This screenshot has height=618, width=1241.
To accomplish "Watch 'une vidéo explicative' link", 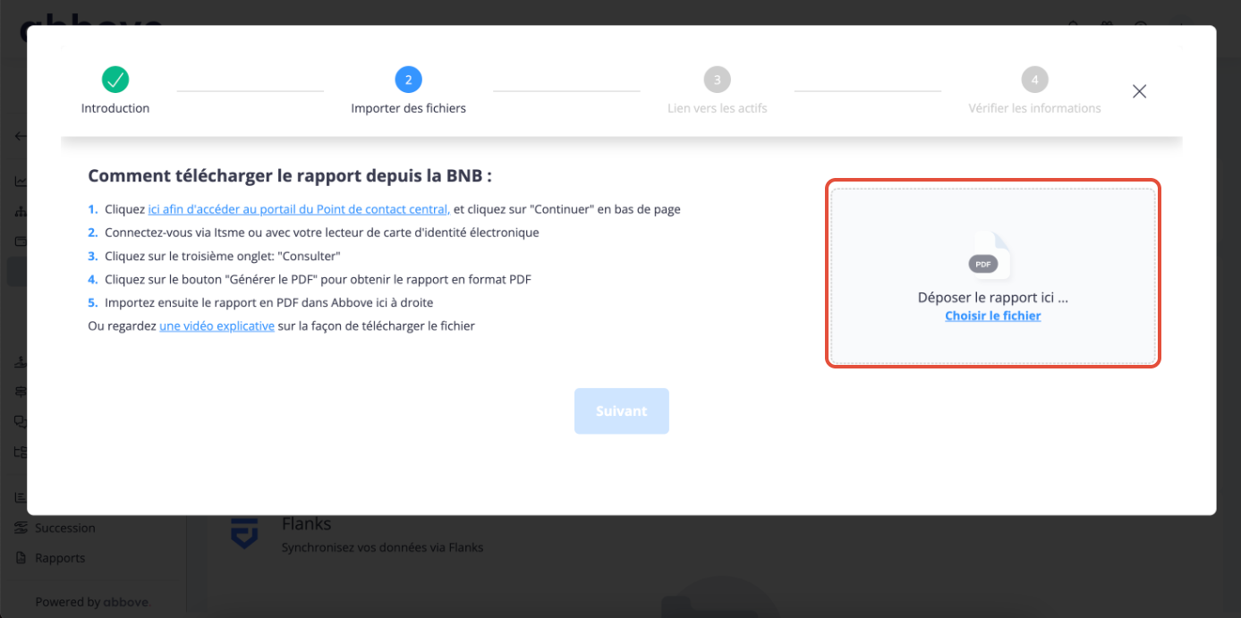I will (x=217, y=326).
